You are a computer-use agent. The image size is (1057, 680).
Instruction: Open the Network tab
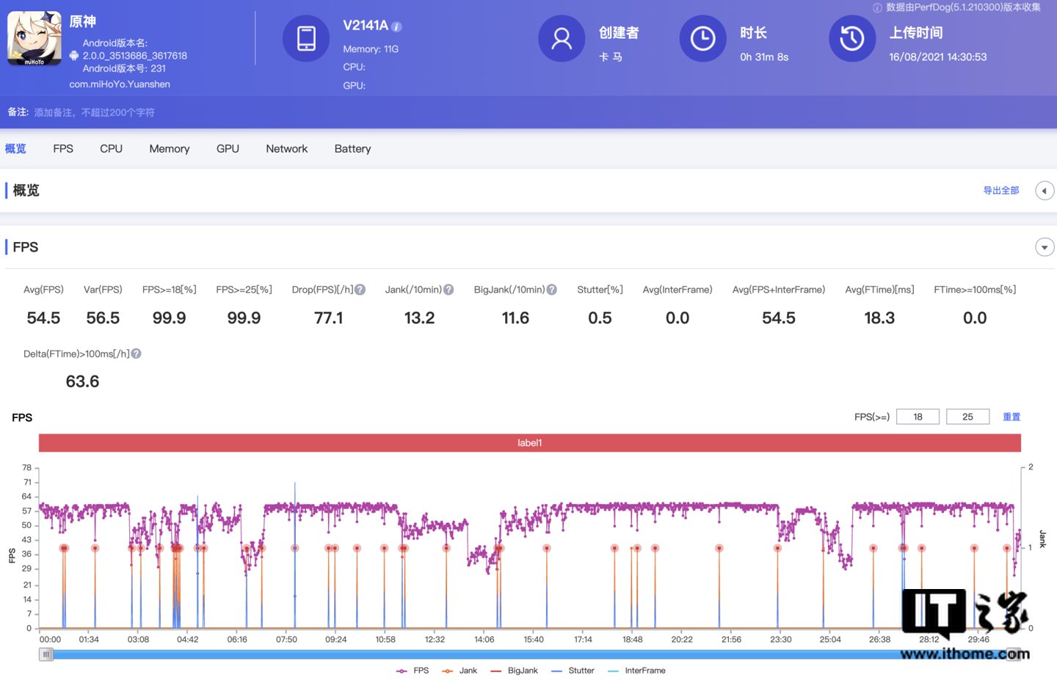287,148
